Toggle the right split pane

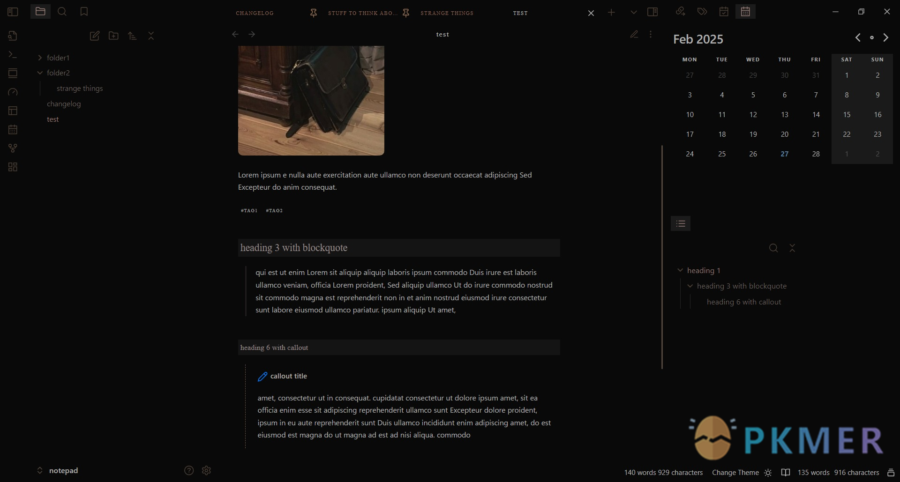pyautogui.click(x=653, y=12)
